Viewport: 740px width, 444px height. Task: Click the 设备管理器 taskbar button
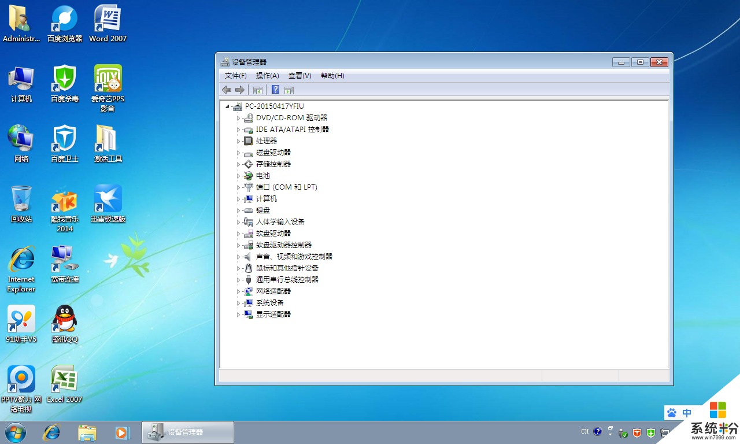(x=188, y=432)
